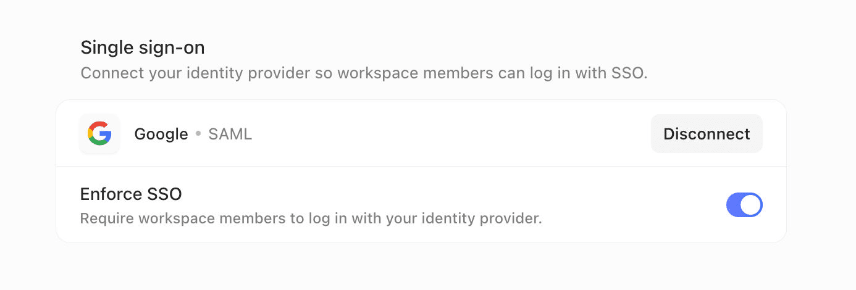Click the divider line between Google and Enforce SSO rows
Viewport: 856px width, 290px height.
pos(421,167)
